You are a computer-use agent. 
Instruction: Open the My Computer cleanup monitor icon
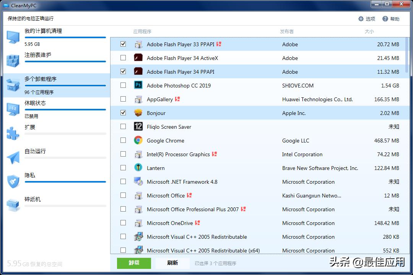click(13, 37)
